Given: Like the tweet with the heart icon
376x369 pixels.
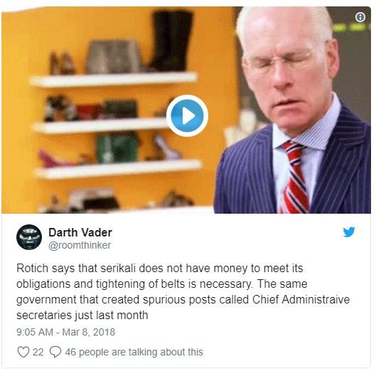Looking at the screenshot, I should [x=23, y=352].
